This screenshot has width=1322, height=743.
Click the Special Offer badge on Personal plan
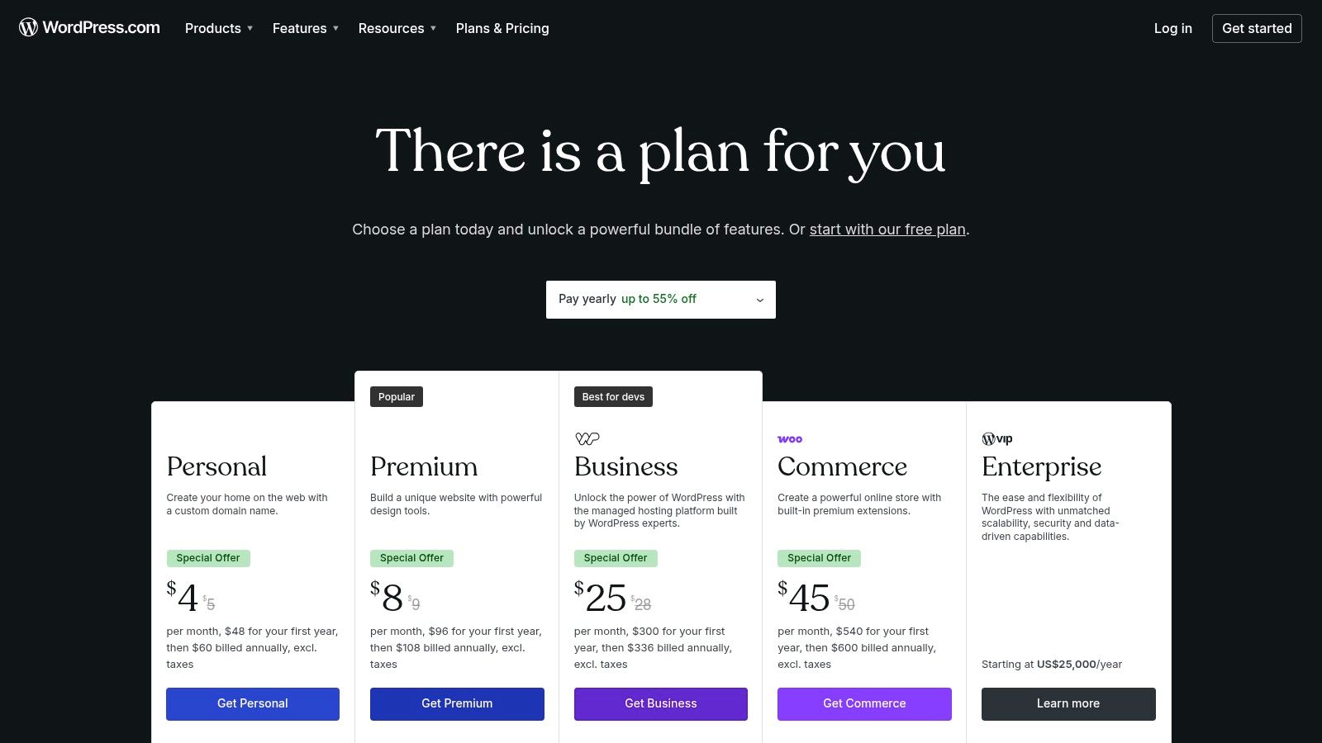click(208, 558)
